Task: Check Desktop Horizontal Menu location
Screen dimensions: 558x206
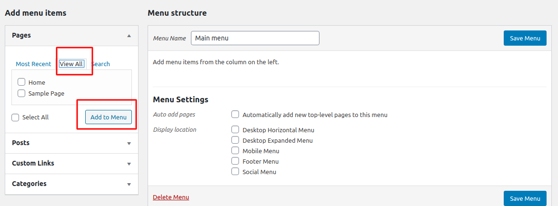Action: pyautogui.click(x=235, y=129)
